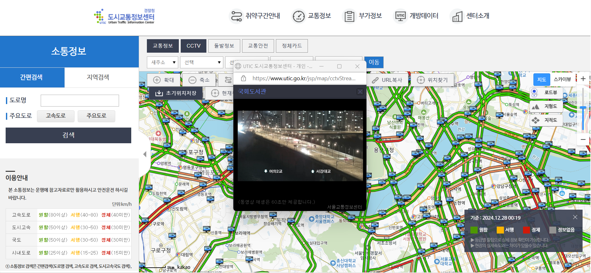The height and width of the screenshot is (273, 591).
Task: Click the 중앙대학교 서울캠퍼스 map marker
Action: 312,219
